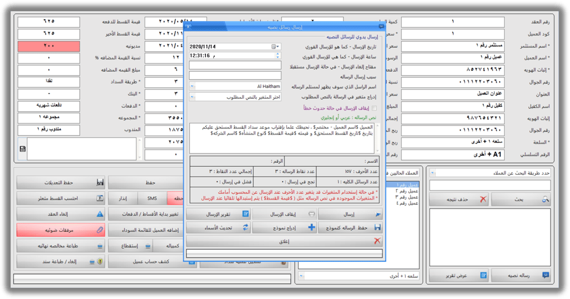The image size is (570, 299).
Task: Click the message text area scrollbar
Action: pyautogui.click(x=377, y=138)
